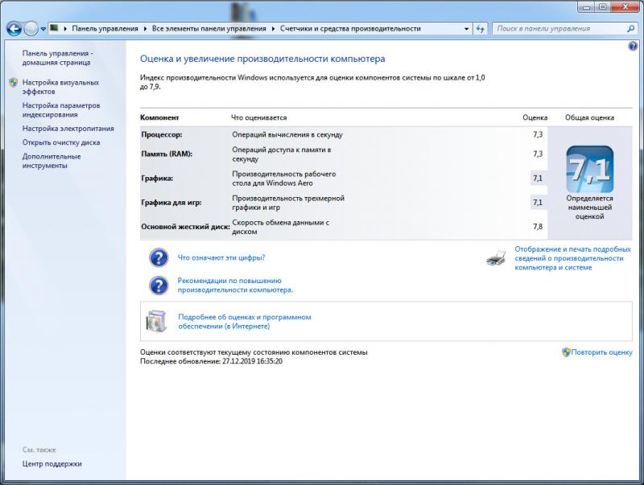Open recent pages dropdown next to Forward arrow
Screen dimensions: 644x485
[43, 29]
